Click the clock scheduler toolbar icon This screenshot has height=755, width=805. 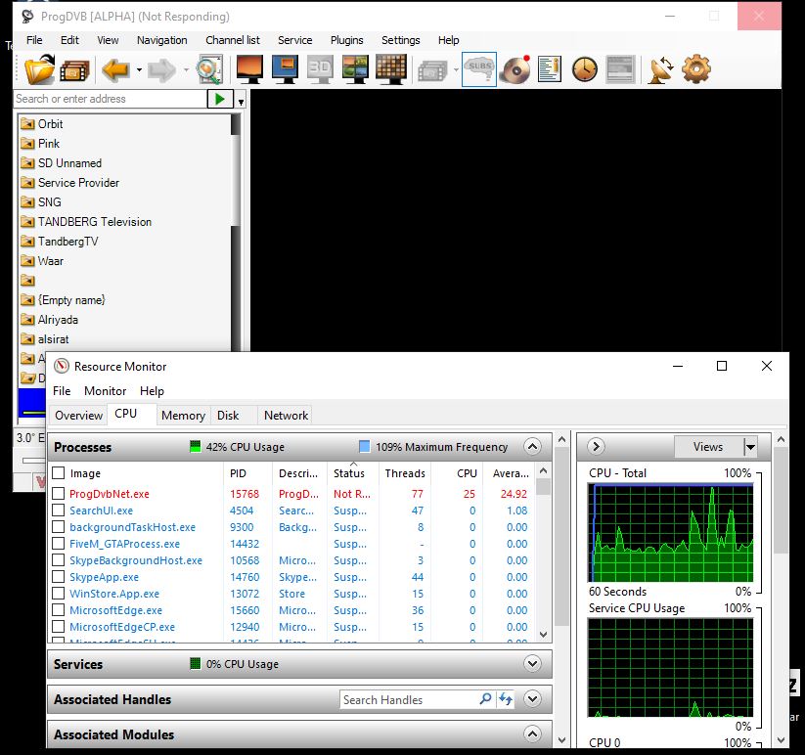coord(584,69)
